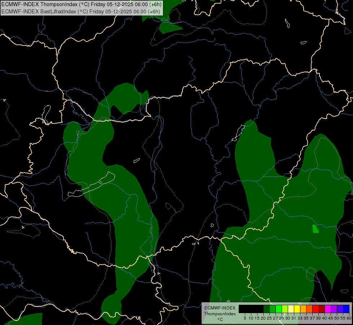
Task: Select the magenta 40–45 legend swatch
Action: coord(328,309)
